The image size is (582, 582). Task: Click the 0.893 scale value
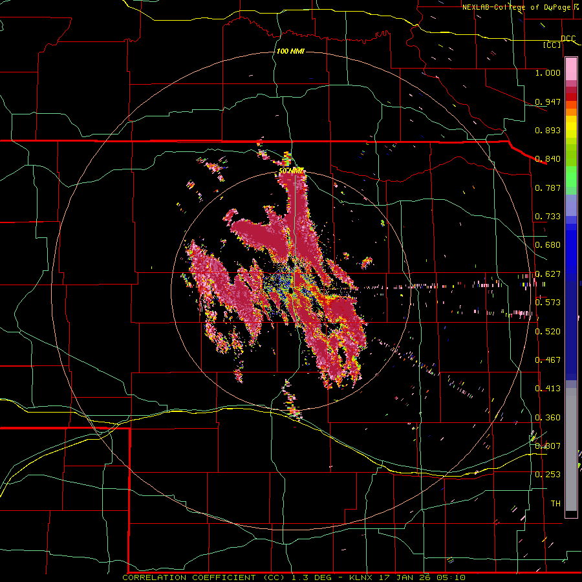pos(548,130)
